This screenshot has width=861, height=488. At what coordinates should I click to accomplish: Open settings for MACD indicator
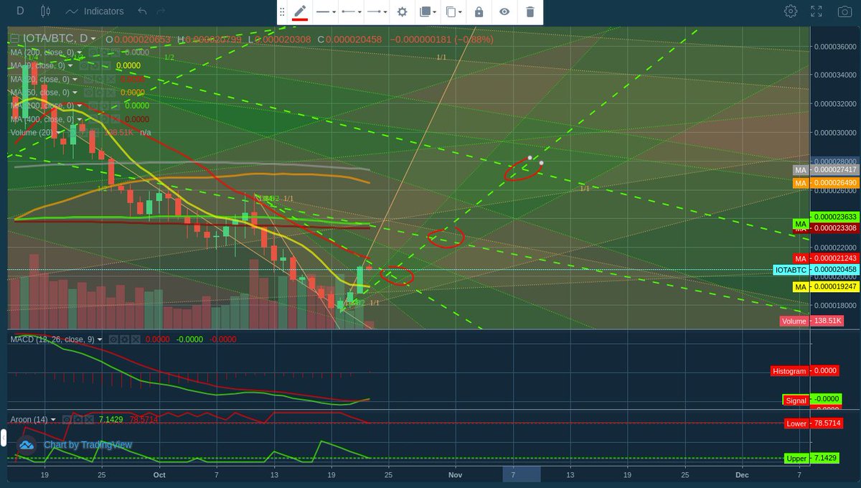(x=124, y=339)
